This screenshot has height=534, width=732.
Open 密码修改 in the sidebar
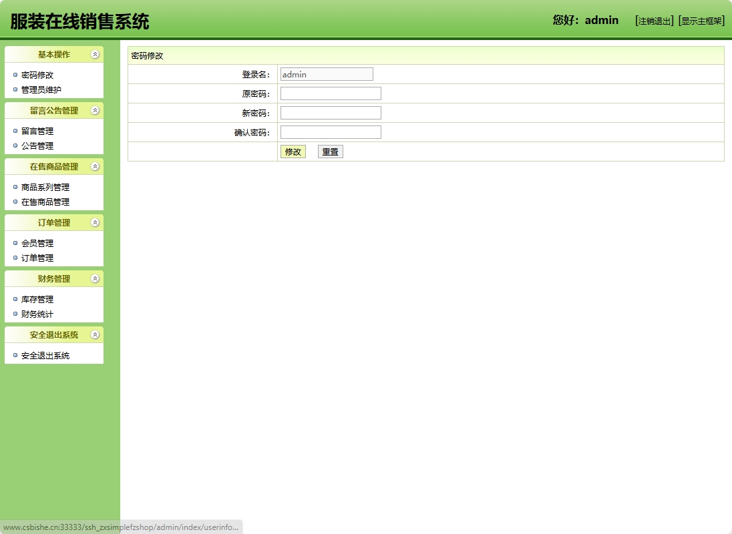(x=37, y=75)
